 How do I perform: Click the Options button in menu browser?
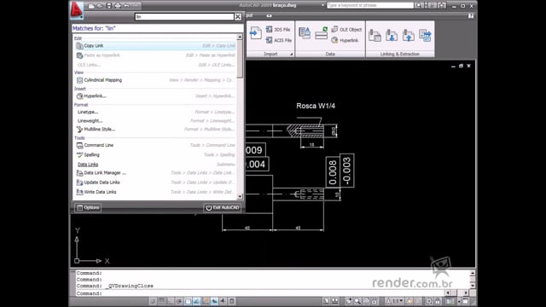[x=88, y=208]
